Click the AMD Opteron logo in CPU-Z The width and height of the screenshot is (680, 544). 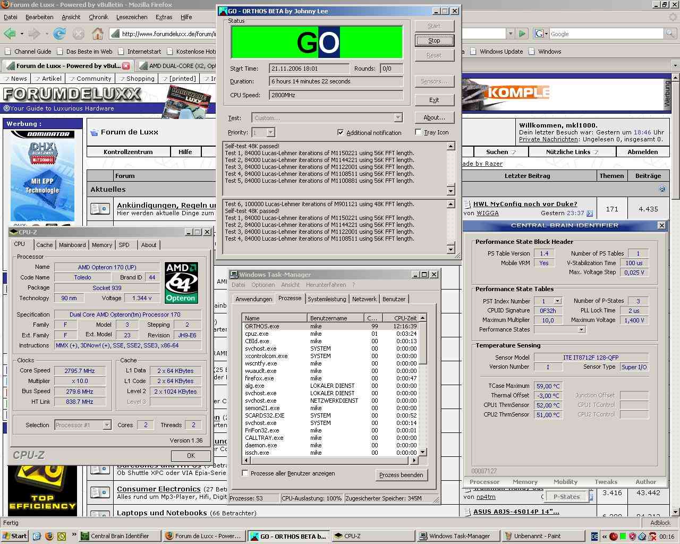point(181,283)
